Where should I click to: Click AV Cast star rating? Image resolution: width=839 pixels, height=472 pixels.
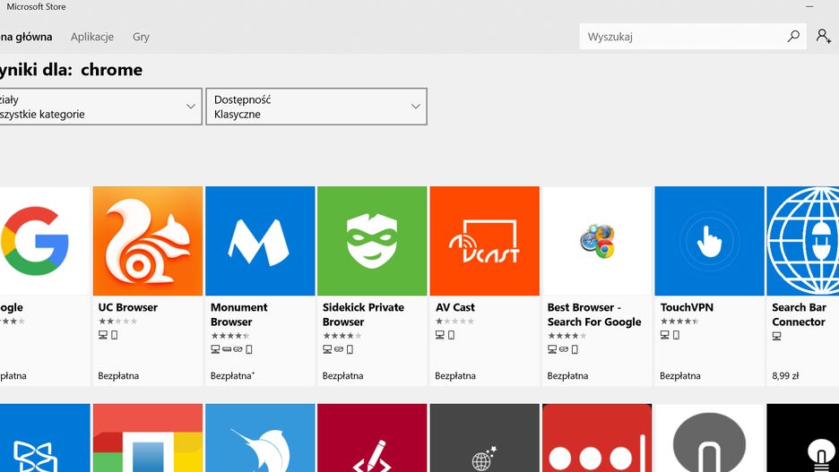454,322
